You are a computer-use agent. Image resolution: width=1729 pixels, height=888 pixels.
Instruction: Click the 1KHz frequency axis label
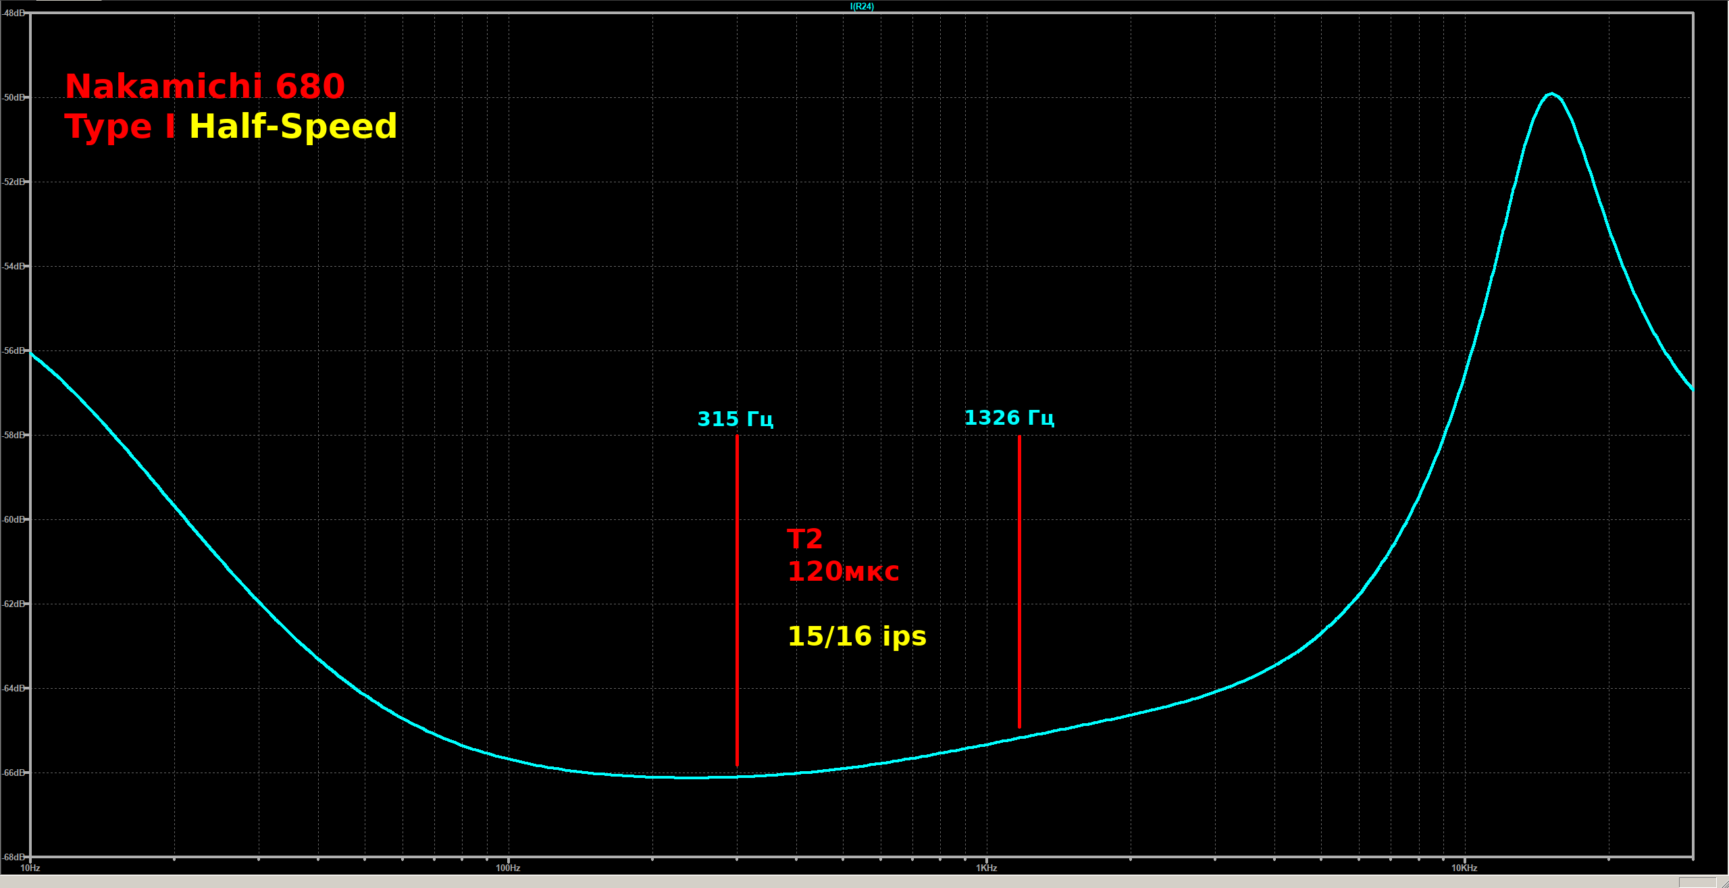(986, 868)
